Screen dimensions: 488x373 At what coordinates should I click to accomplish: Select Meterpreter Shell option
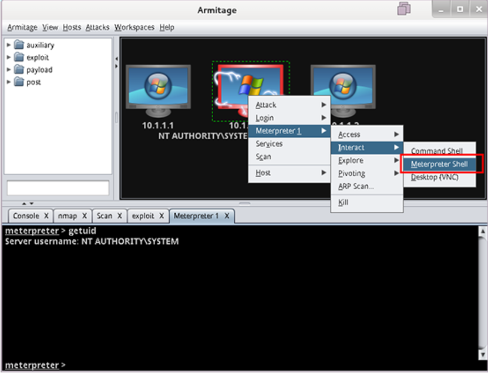[440, 164]
